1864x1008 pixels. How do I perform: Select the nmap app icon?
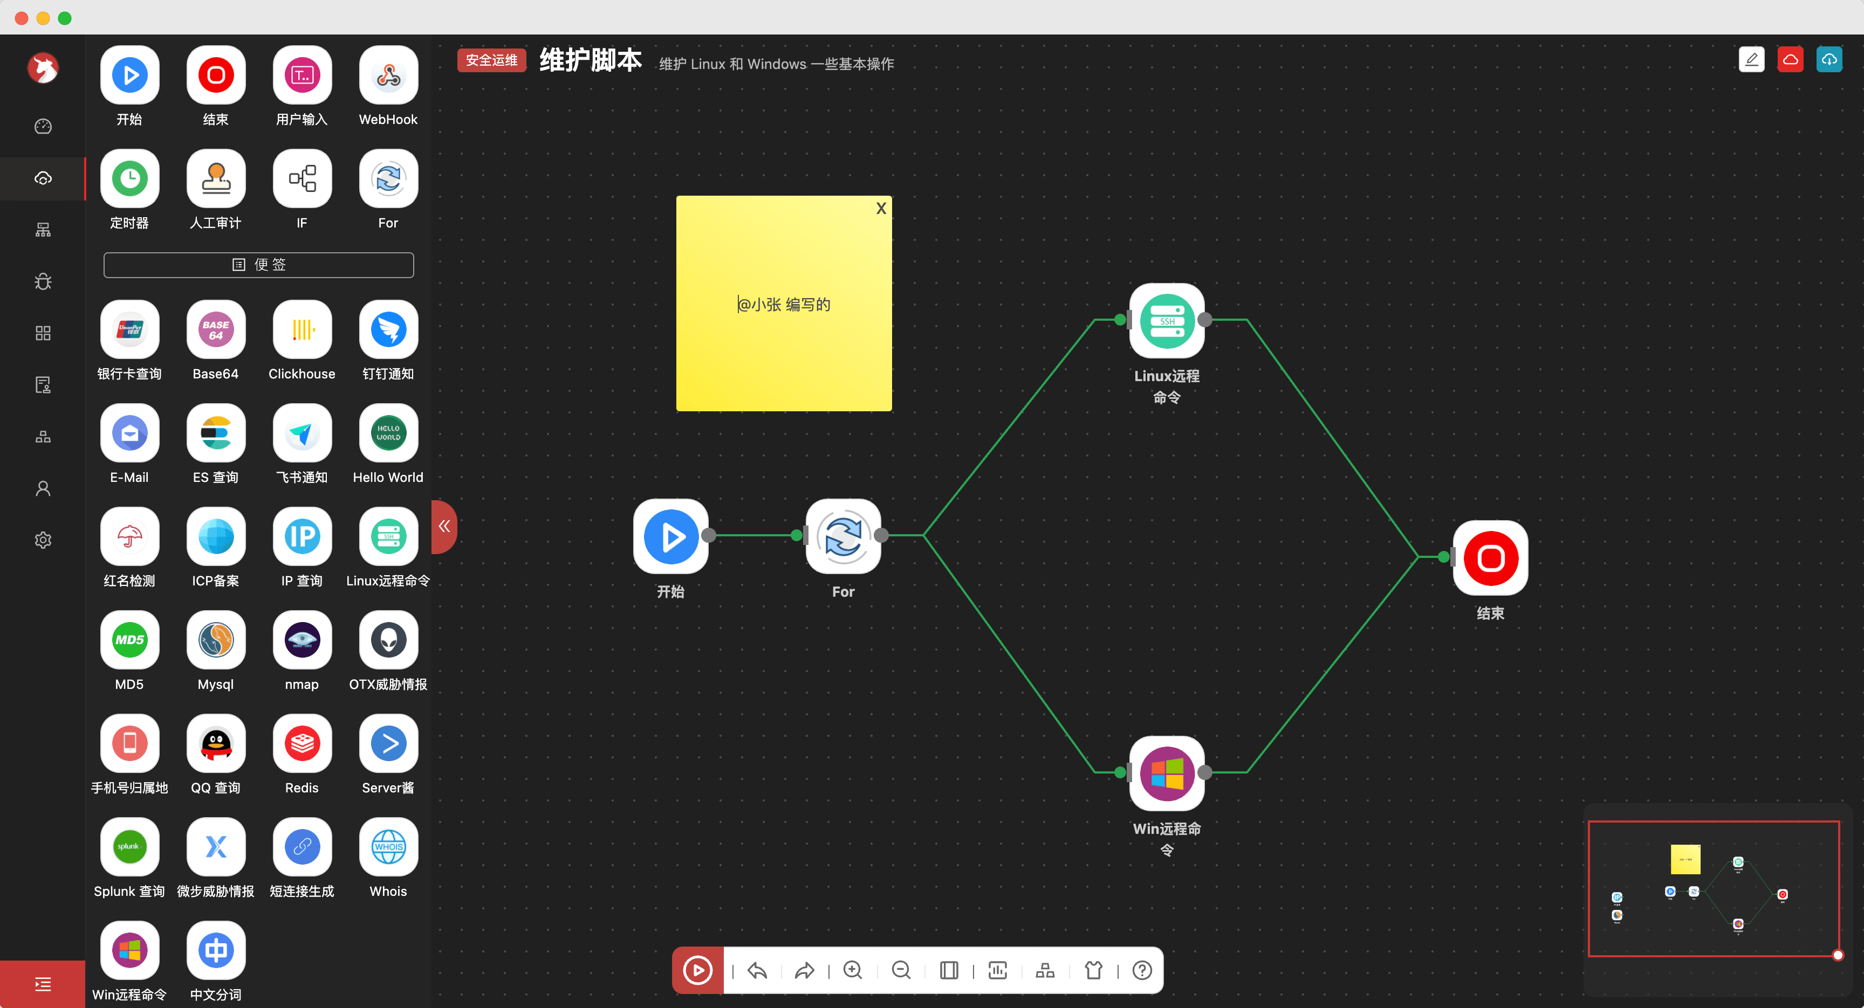(x=301, y=640)
